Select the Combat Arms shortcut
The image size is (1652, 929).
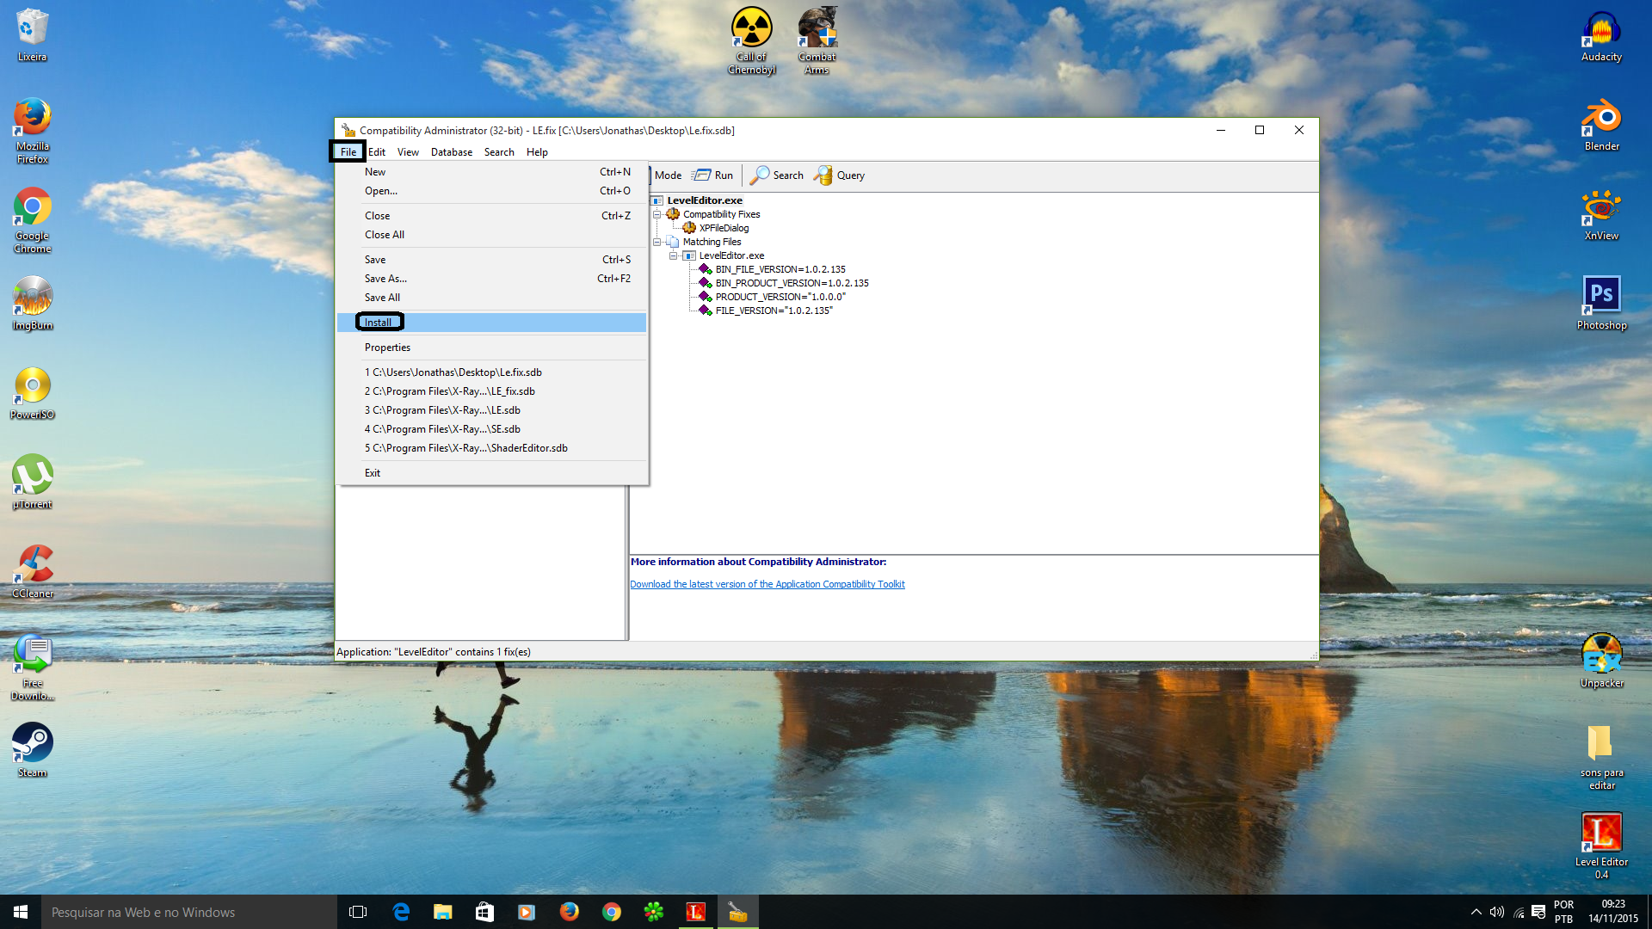pos(817,40)
